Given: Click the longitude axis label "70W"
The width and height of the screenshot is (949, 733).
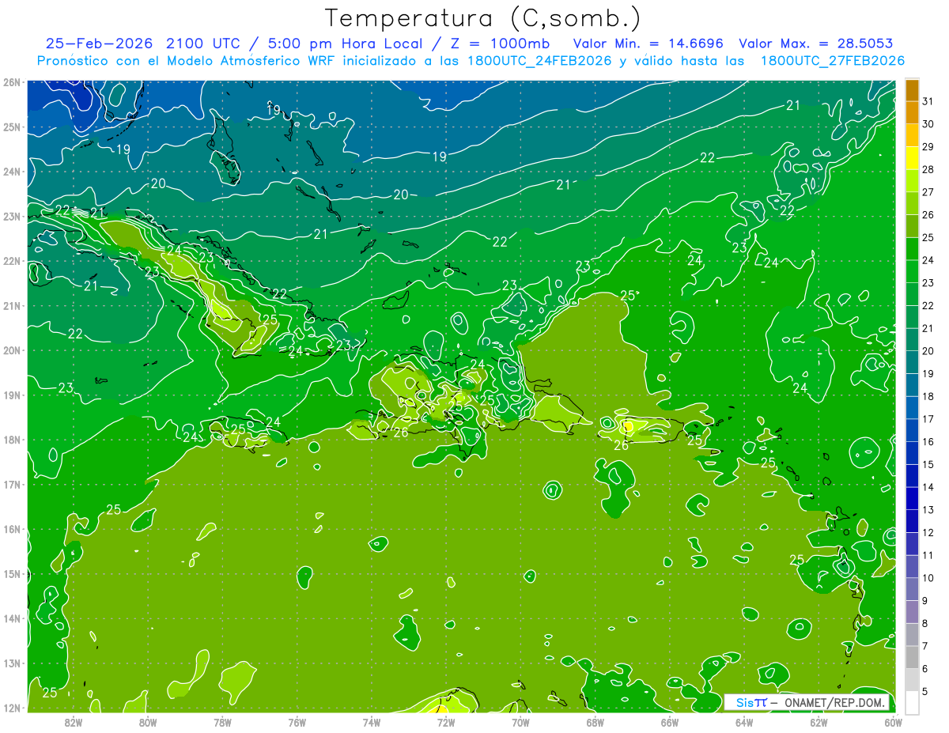Looking at the screenshot, I should coord(520,722).
